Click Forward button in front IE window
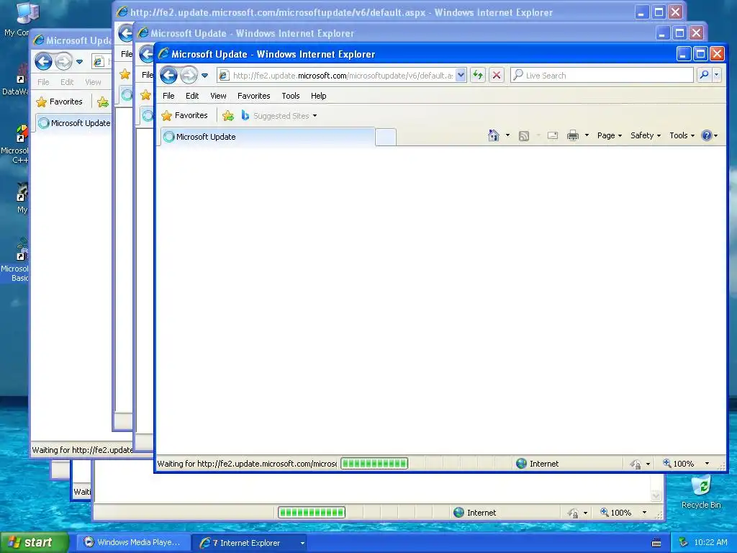This screenshot has width=737, height=553. click(189, 75)
